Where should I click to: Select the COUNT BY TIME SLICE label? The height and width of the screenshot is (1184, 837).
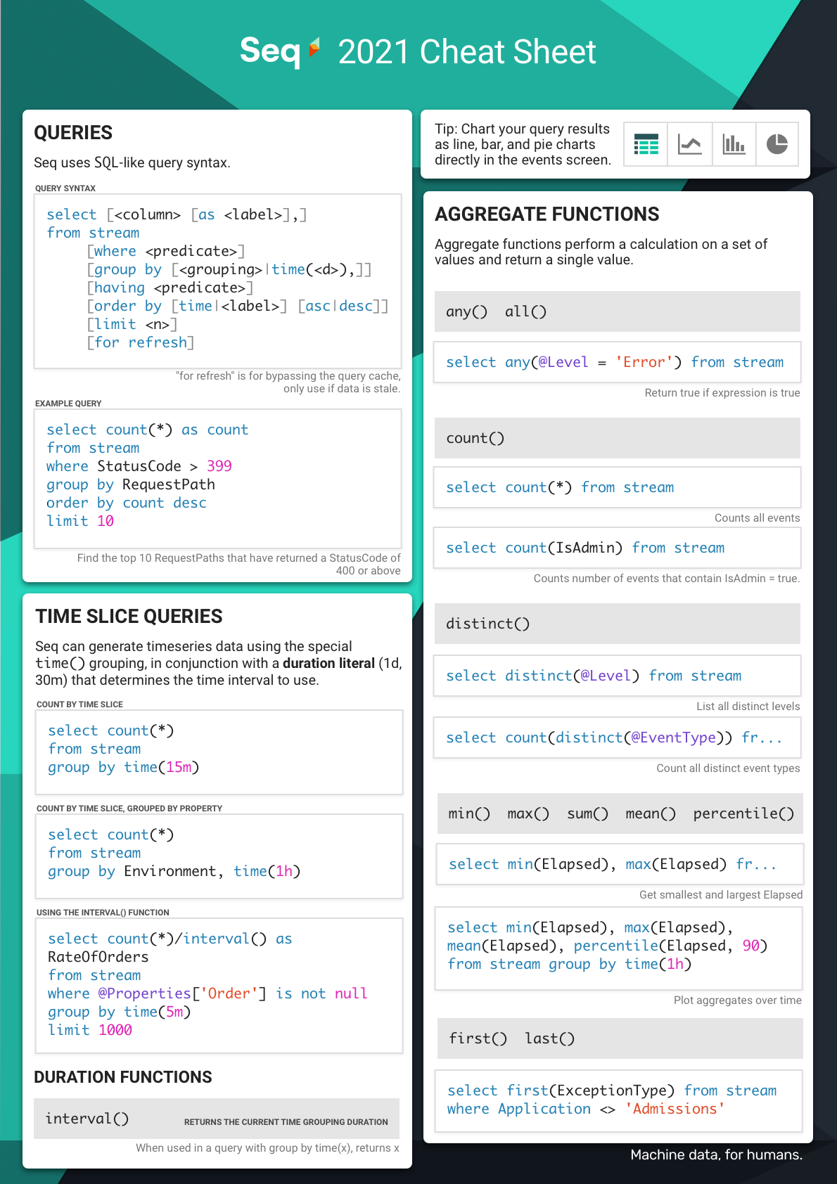tap(79, 704)
